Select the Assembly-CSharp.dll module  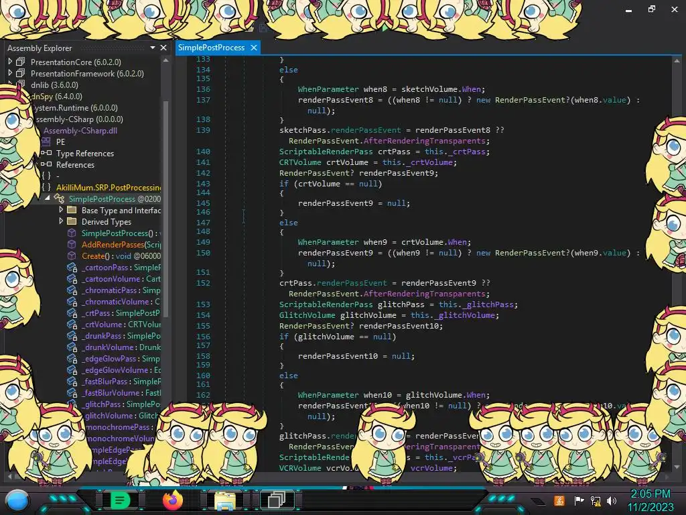coord(80,130)
